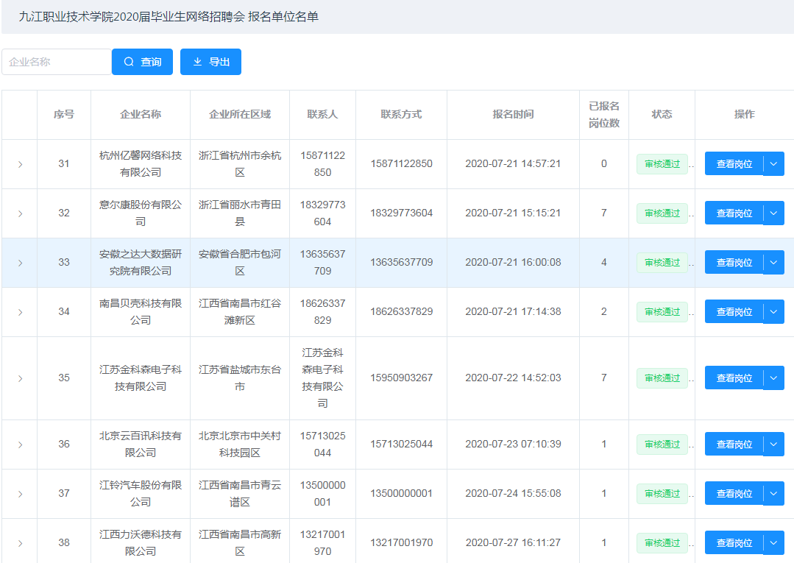Viewport: 794px width, 563px height.
Task: View positions for 江铃汽车股份有限公司
Action: pyautogui.click(x=734, y=493)
